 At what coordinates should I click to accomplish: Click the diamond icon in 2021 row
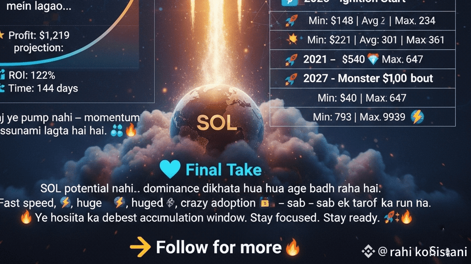(373, 59)
